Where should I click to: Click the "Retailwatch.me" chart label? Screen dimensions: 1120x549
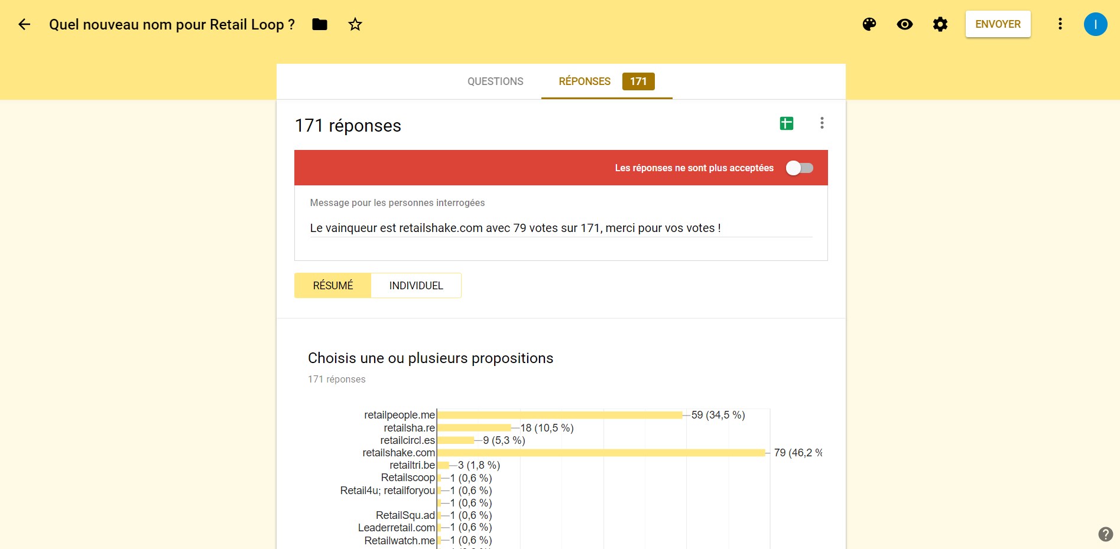click(x=400, y=541)
